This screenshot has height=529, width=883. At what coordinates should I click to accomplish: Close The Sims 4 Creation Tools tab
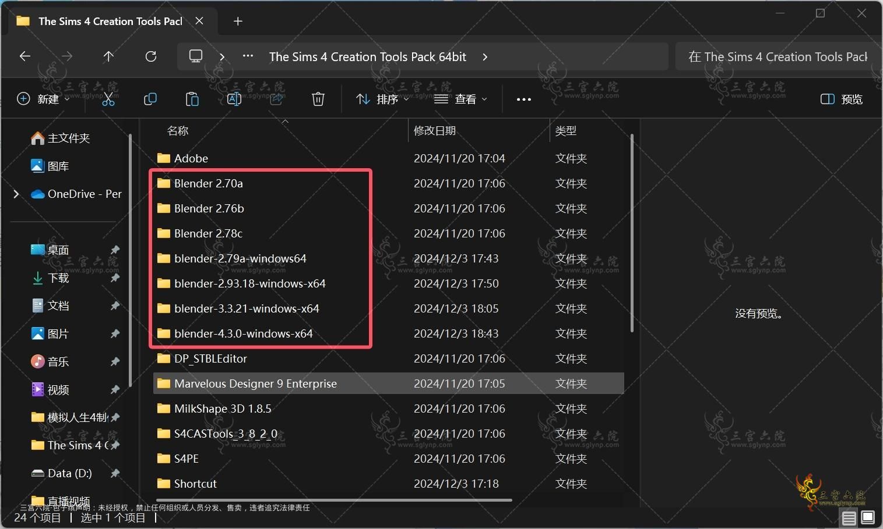pyautogui.click(x=199, y=21)
